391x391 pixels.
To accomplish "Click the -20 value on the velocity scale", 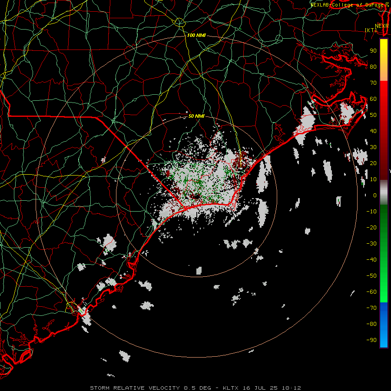I will click(x=371, y=228).
